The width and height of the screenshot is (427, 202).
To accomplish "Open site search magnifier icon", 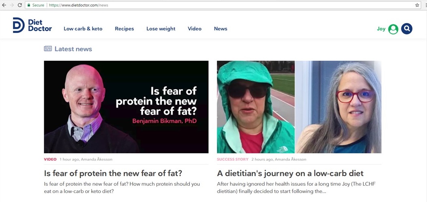I will [x=407, y=28].
